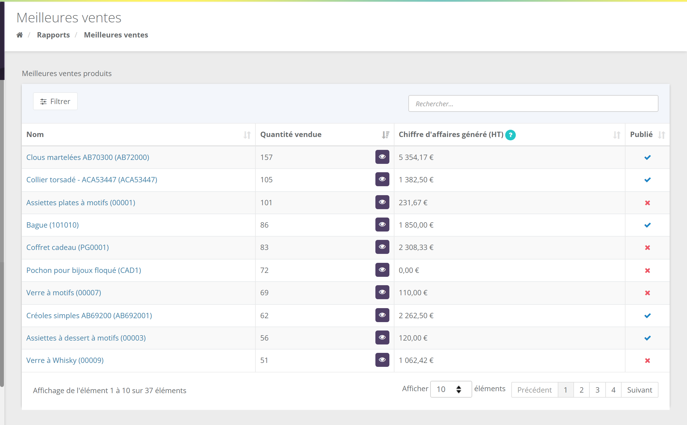
Task: Toggle unpublished cross for Coffret cadeau
Action: pos(647,248)
